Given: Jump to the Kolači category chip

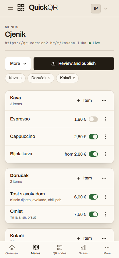Looking at the screenshot, I should pyautogui.click(x=67, y=78).
